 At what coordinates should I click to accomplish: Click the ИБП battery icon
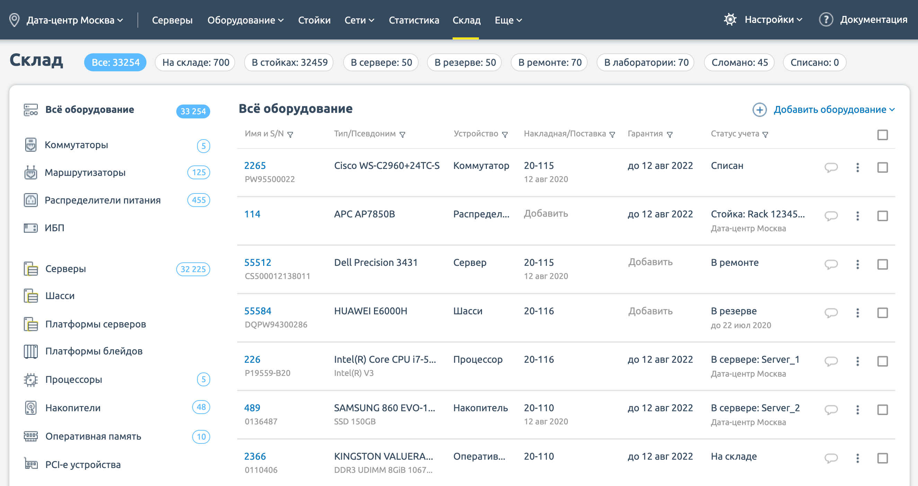[x=31, y=228]
